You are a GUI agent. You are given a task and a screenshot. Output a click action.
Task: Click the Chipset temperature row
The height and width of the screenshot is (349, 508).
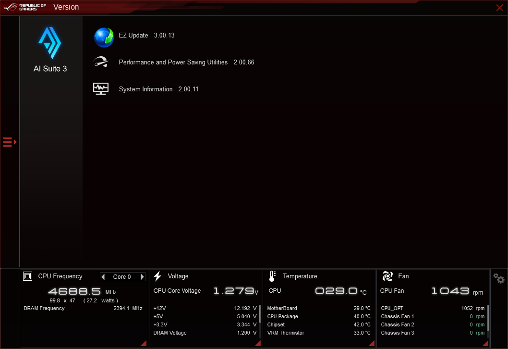(x=319, y=324)
